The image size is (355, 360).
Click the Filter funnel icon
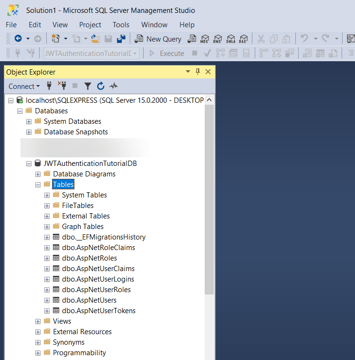point(87,86)
